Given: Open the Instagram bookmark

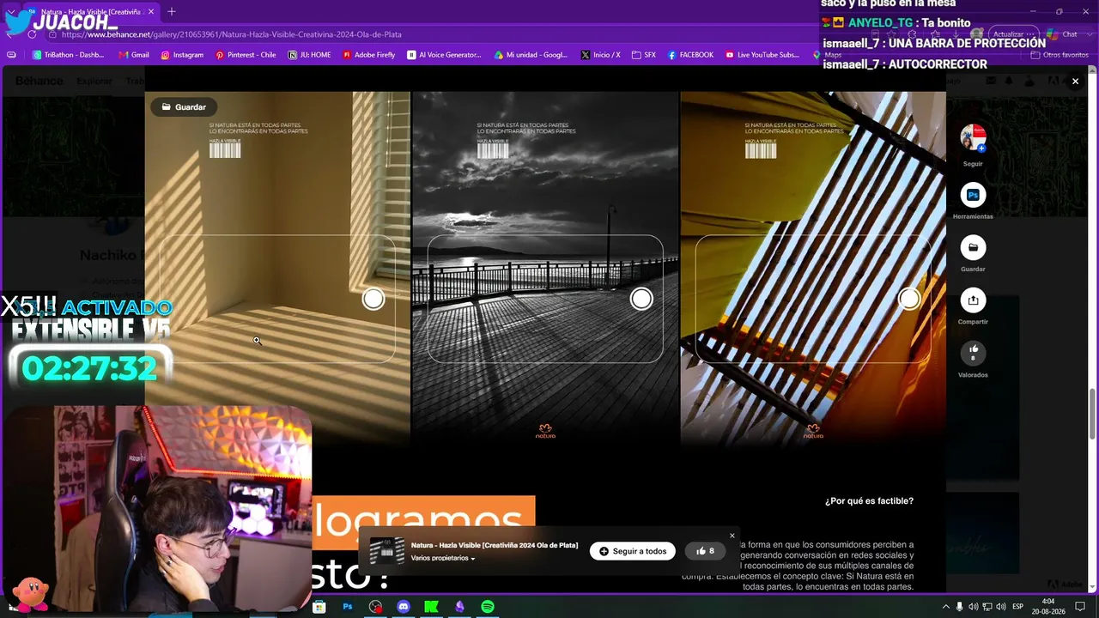Looking at the screenshot, I should coord(182,55).
